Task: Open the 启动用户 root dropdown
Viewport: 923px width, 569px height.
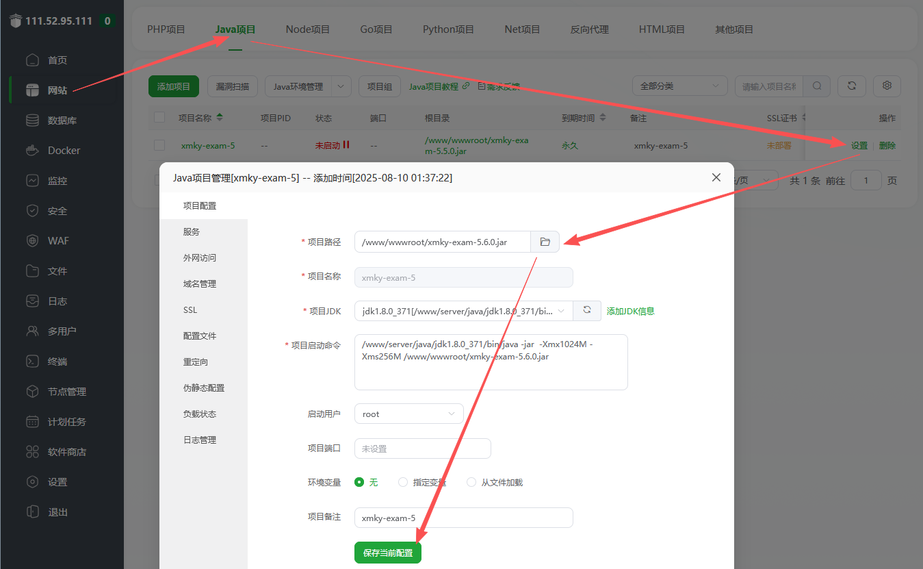Action: (x=408, y=414)
